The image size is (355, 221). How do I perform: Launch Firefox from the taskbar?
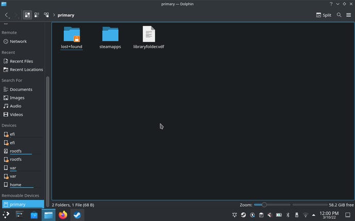coord(63,215)
